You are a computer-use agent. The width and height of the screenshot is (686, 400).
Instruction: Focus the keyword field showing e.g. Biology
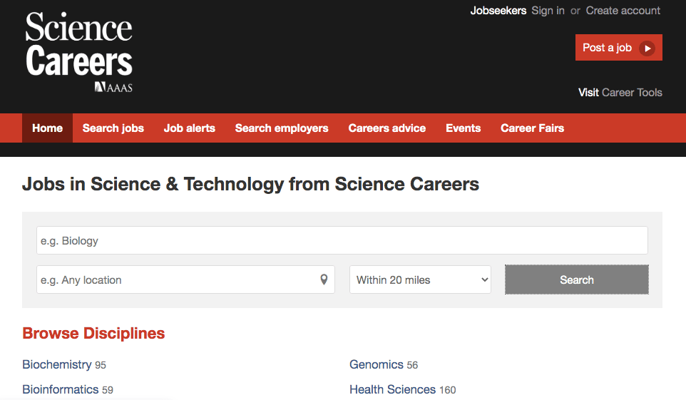click(342, 240)
